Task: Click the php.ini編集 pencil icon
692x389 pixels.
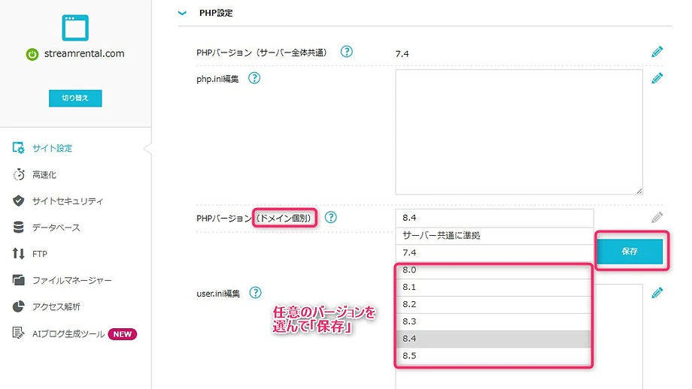Action: [x=657, y=78]
